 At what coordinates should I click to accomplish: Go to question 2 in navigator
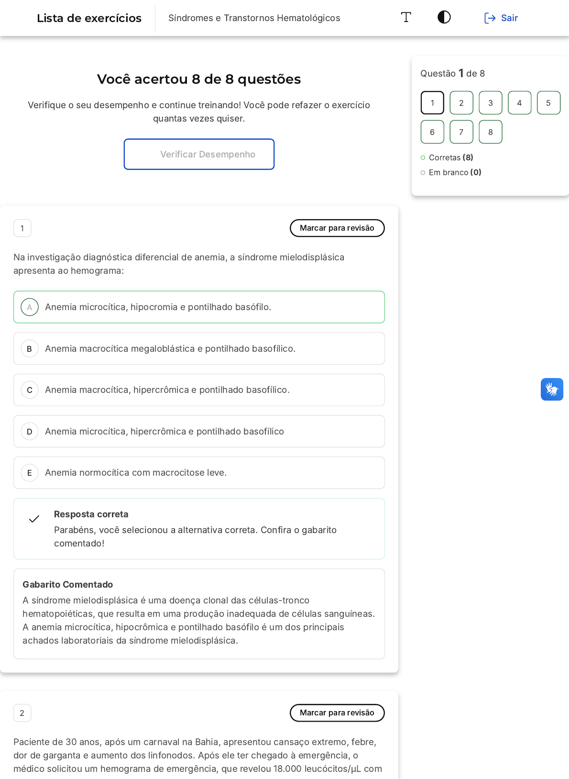[461, 103]
